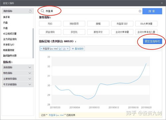Select recommended indicator 市盈率(动)
This screenshot has width=166, height=120.
tap(122, 24)
